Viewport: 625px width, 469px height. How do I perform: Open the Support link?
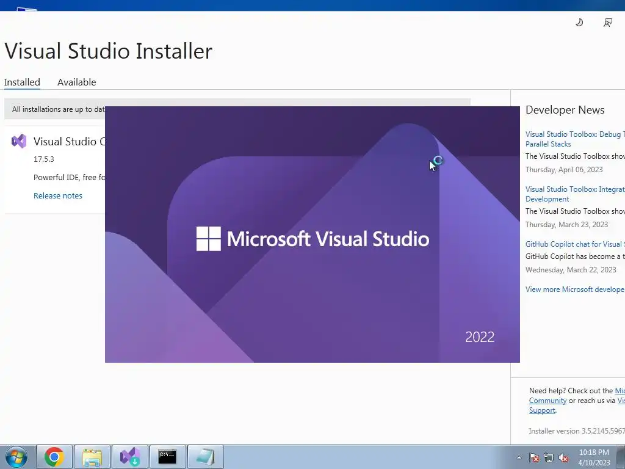coord(542,410)
